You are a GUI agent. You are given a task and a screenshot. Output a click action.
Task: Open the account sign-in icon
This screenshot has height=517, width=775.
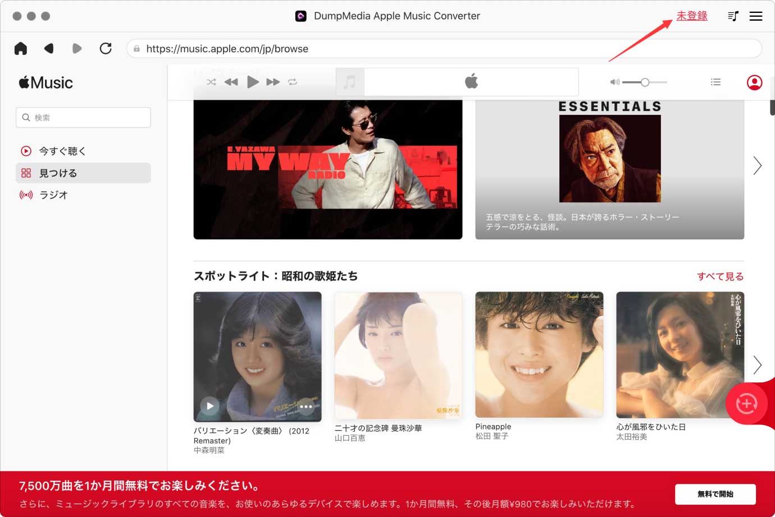(754, 82)
